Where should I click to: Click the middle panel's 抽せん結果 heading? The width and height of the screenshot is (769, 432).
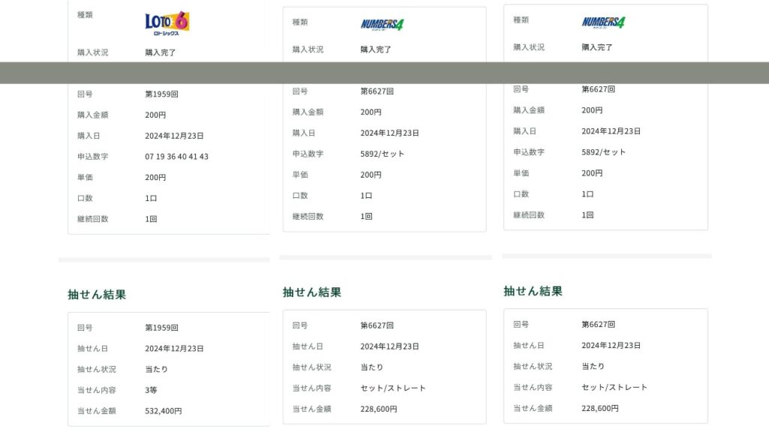tap(312, 292)
